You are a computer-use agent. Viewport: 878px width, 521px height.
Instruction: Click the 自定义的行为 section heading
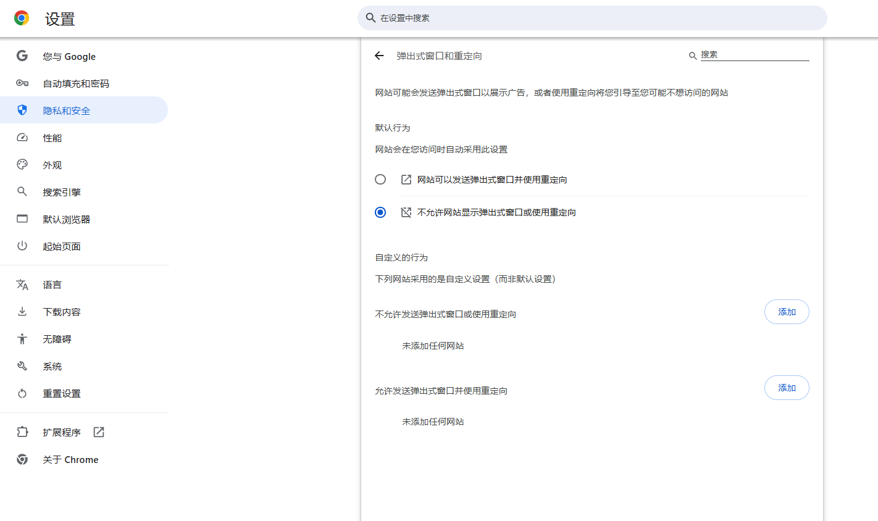[x=401, y=257]
